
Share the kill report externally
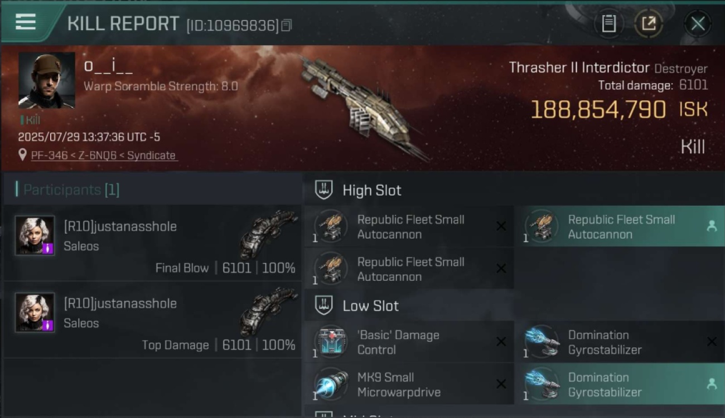pyautogui.click(x=649, y=23)
